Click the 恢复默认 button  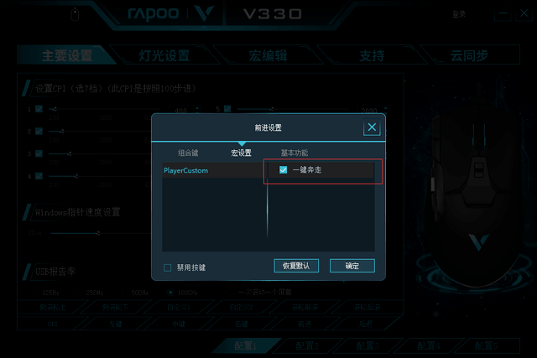[296, 266]
